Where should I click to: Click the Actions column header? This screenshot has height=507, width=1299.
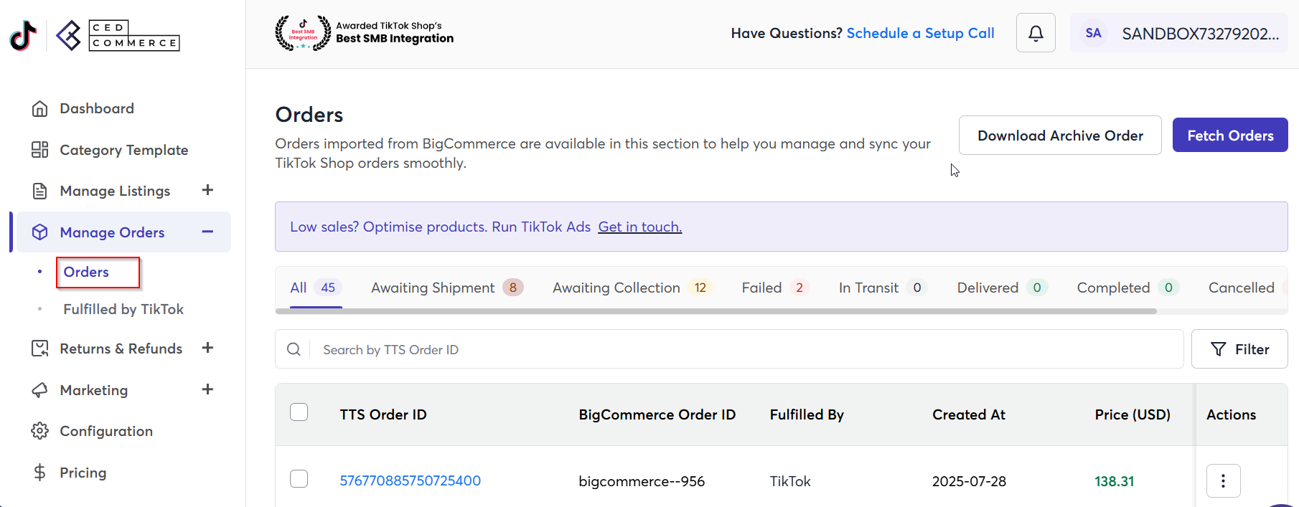coord(1232,414)
